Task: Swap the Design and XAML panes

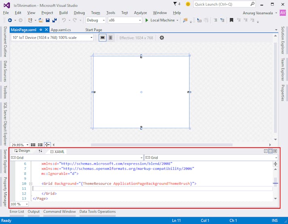Action: pyautogui.click(x=40, y=151)
